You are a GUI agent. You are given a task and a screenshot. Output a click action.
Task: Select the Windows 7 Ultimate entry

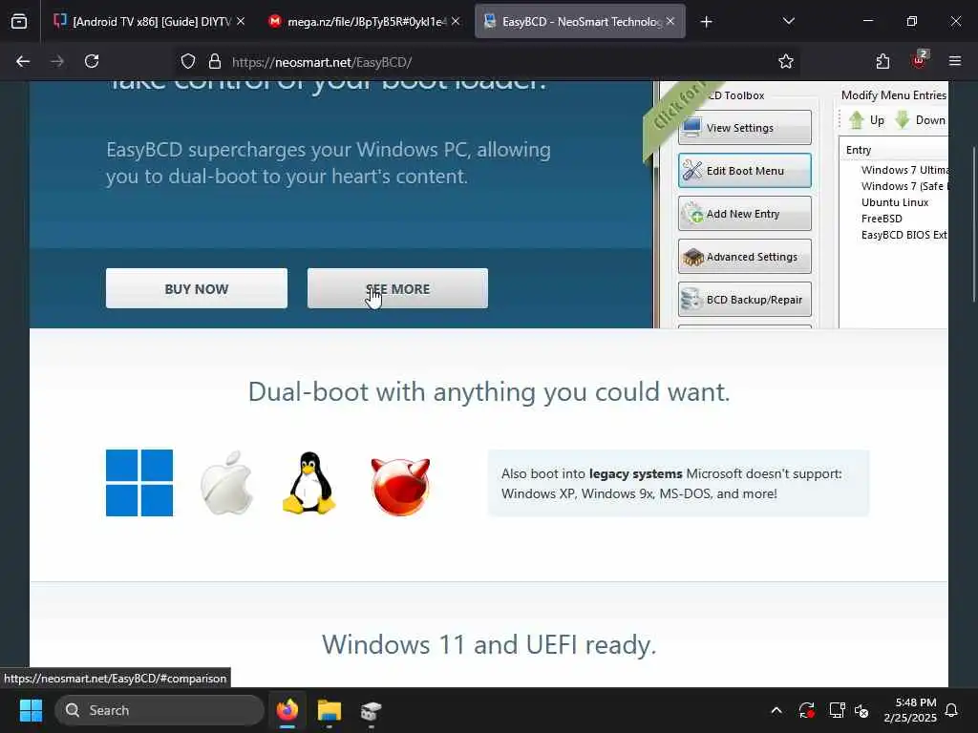tap(904, 170)
